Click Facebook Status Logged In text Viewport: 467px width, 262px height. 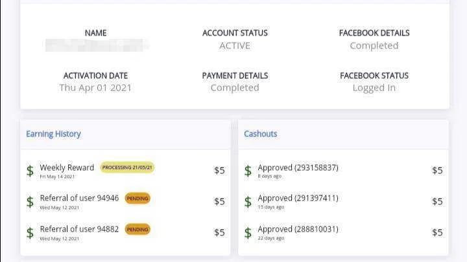[x=374, y=87]
